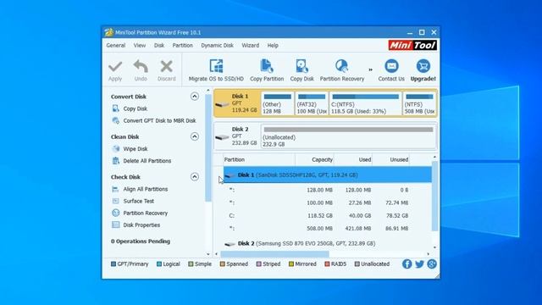Open the Google Plus icon
The height and width of the screenshot is (305, 542).
click(432, 263)
